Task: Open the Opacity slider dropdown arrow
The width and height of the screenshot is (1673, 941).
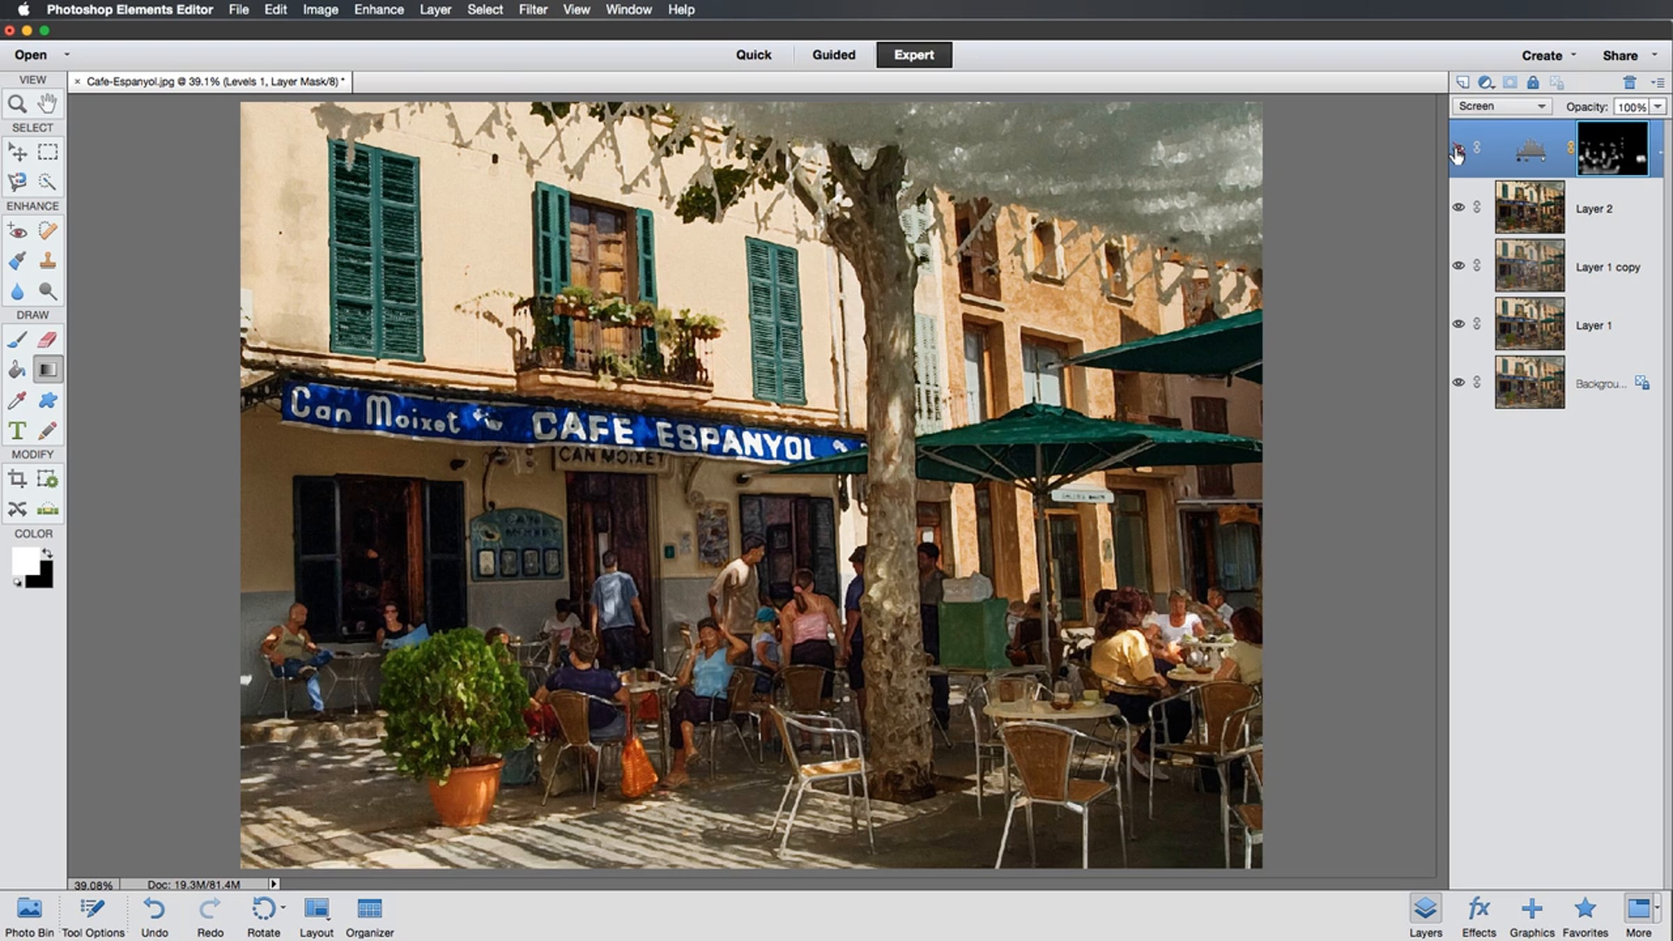Action: [x=1658, y=107]
